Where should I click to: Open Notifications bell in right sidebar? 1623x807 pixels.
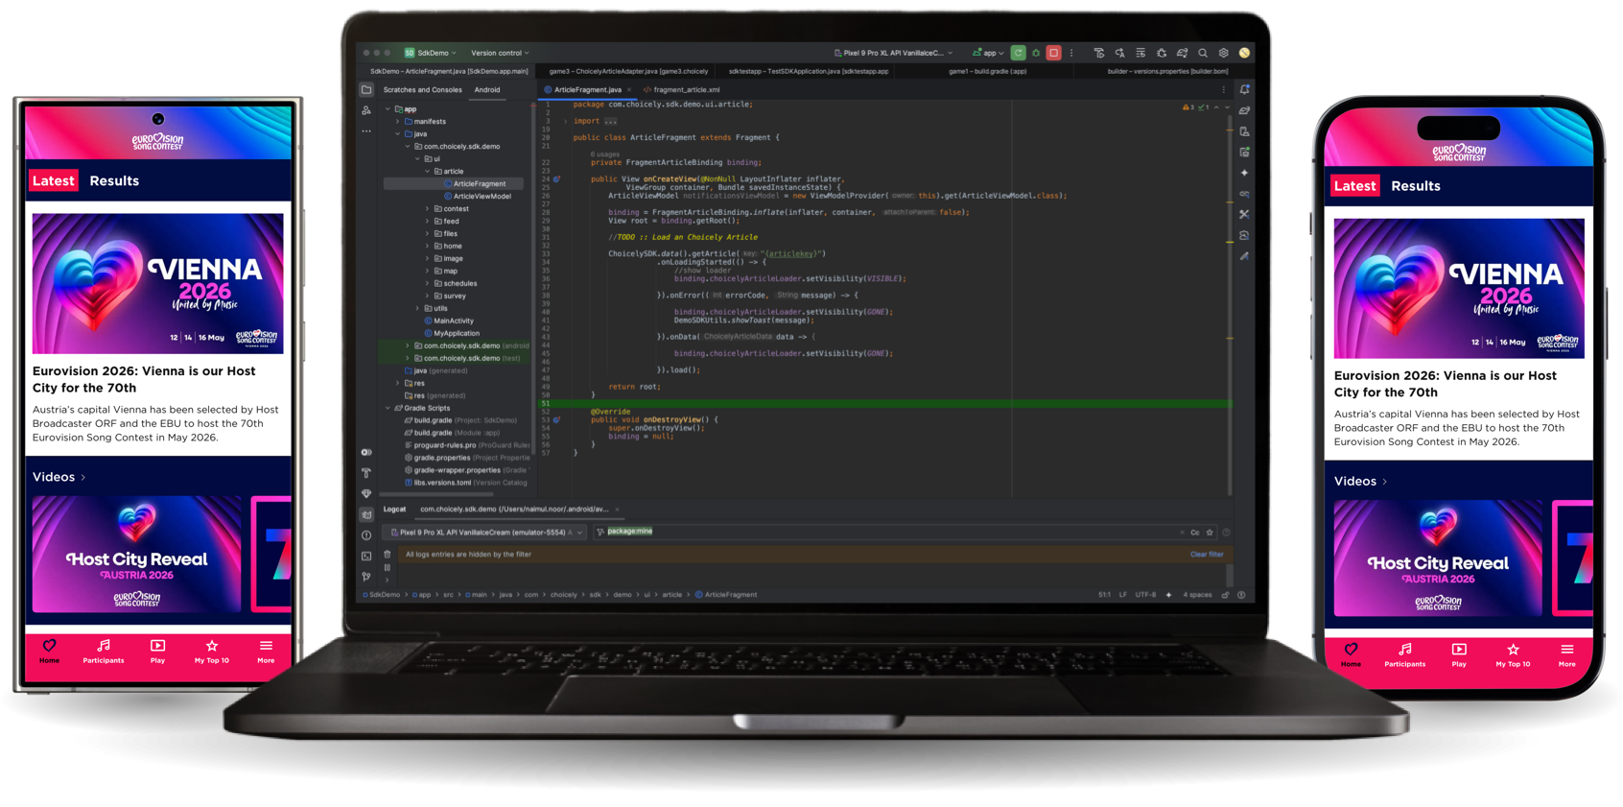(1244, 89)
